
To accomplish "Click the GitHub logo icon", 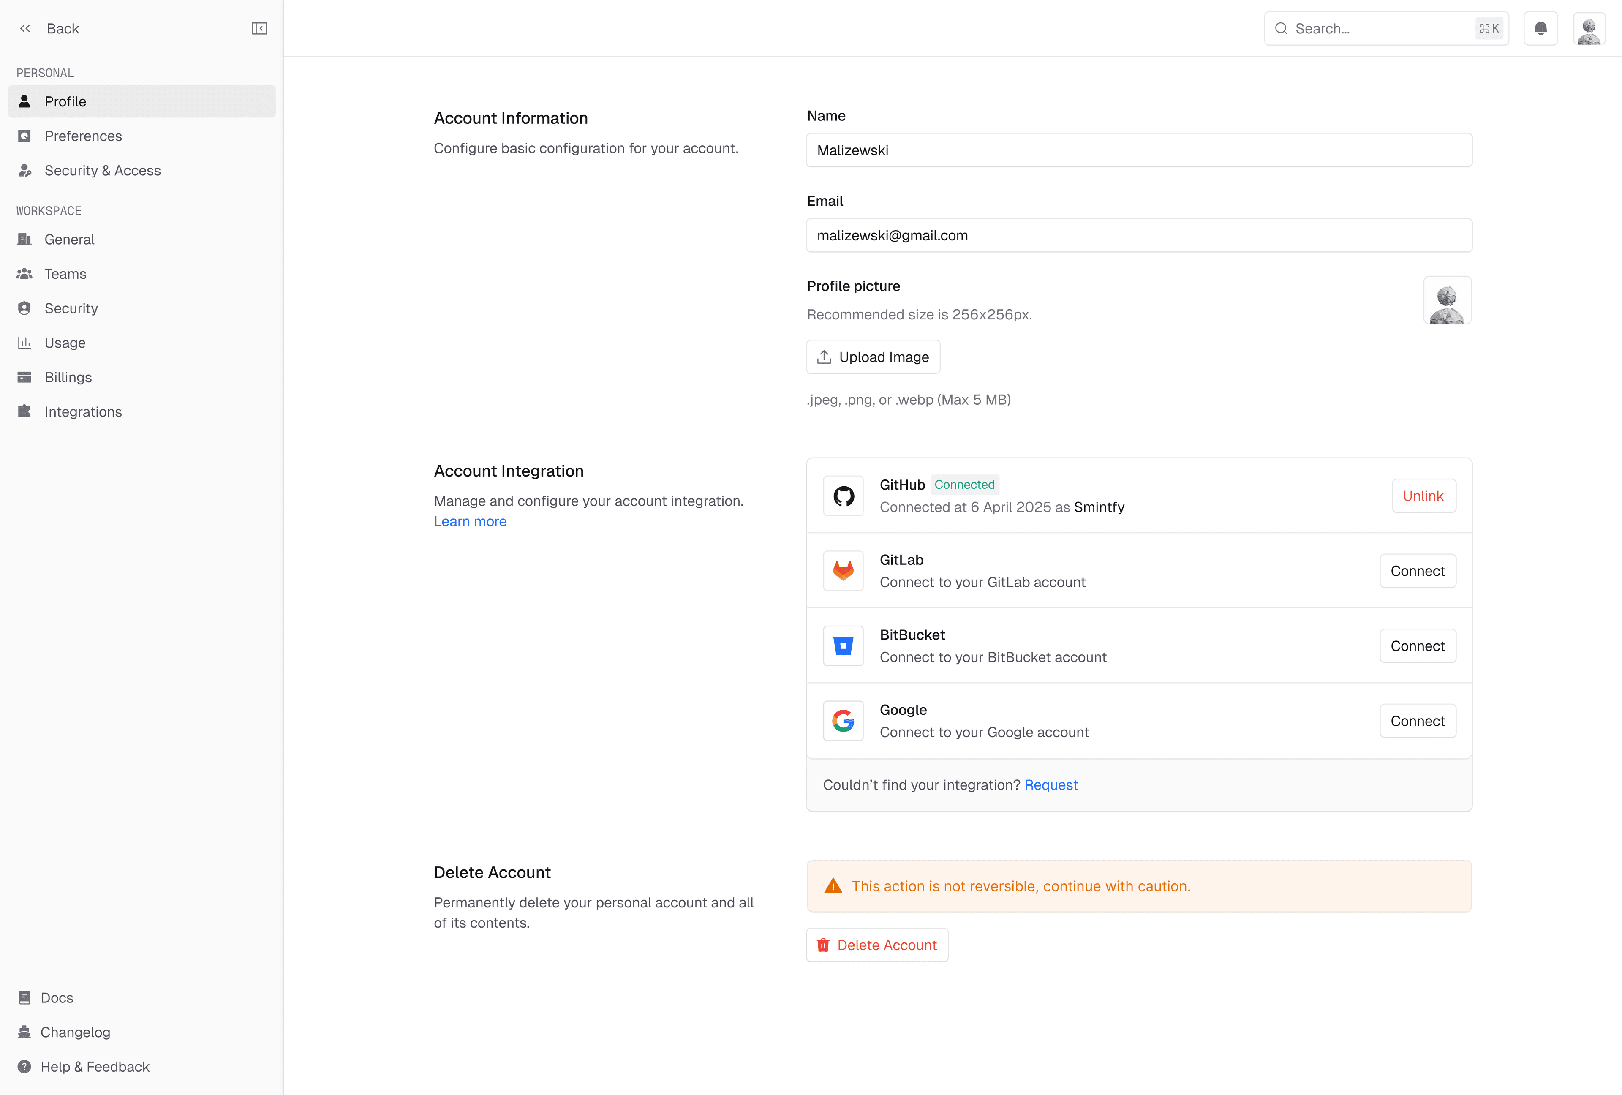I will pos(843,496).
